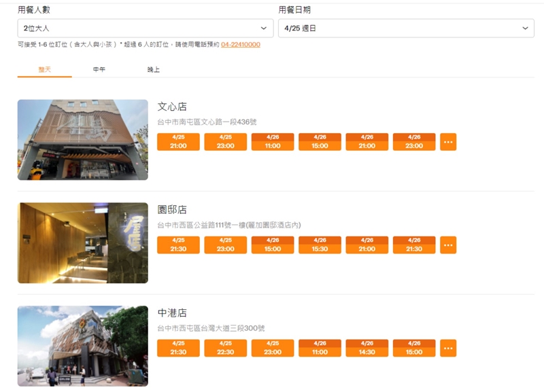
Task: Switch to the 晚上 tab
Action: [154, 69]
